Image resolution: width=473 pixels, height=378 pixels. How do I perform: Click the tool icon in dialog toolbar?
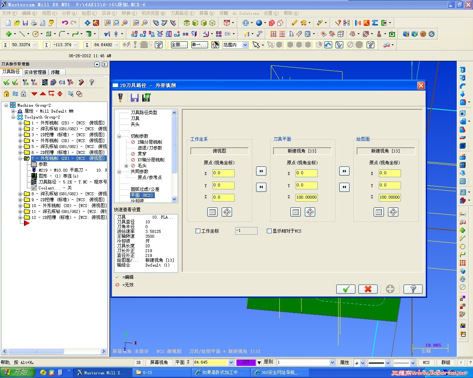120,97
